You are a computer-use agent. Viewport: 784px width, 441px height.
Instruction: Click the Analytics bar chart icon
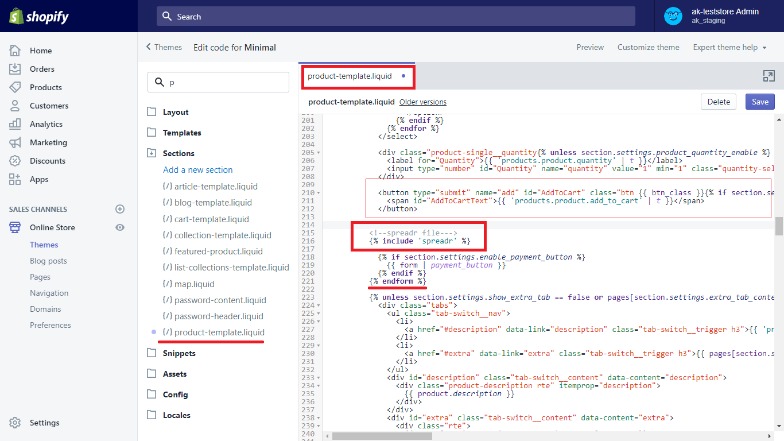(x=15, y=124)
